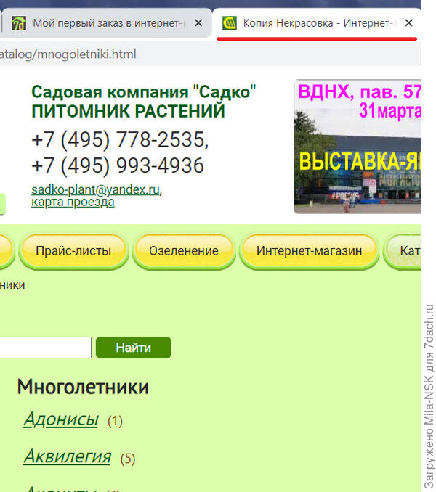Click the ВДНХ exhibition banner image
The height and width of the screenshot is (492, 436).
pyautogui.click(x=358, y=147)
